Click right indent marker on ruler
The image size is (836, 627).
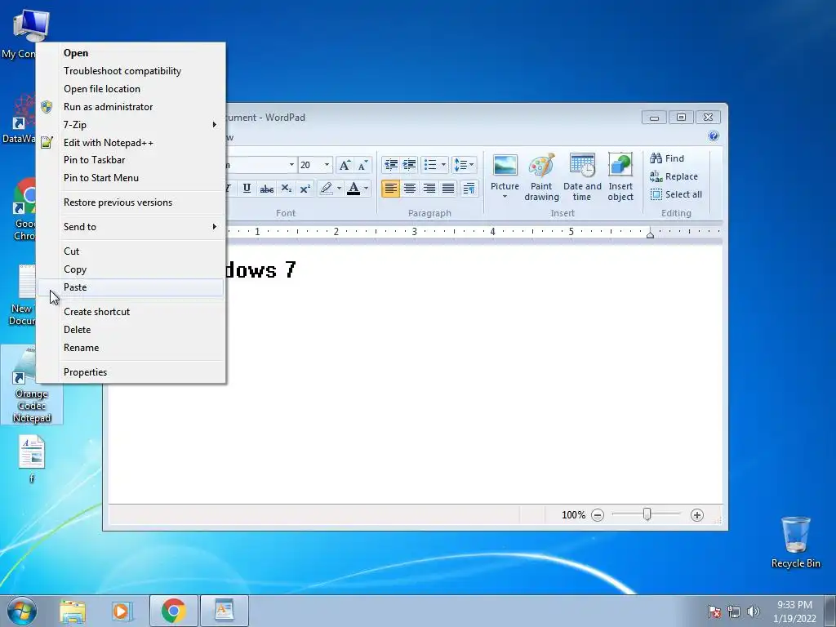coord(650,234)
